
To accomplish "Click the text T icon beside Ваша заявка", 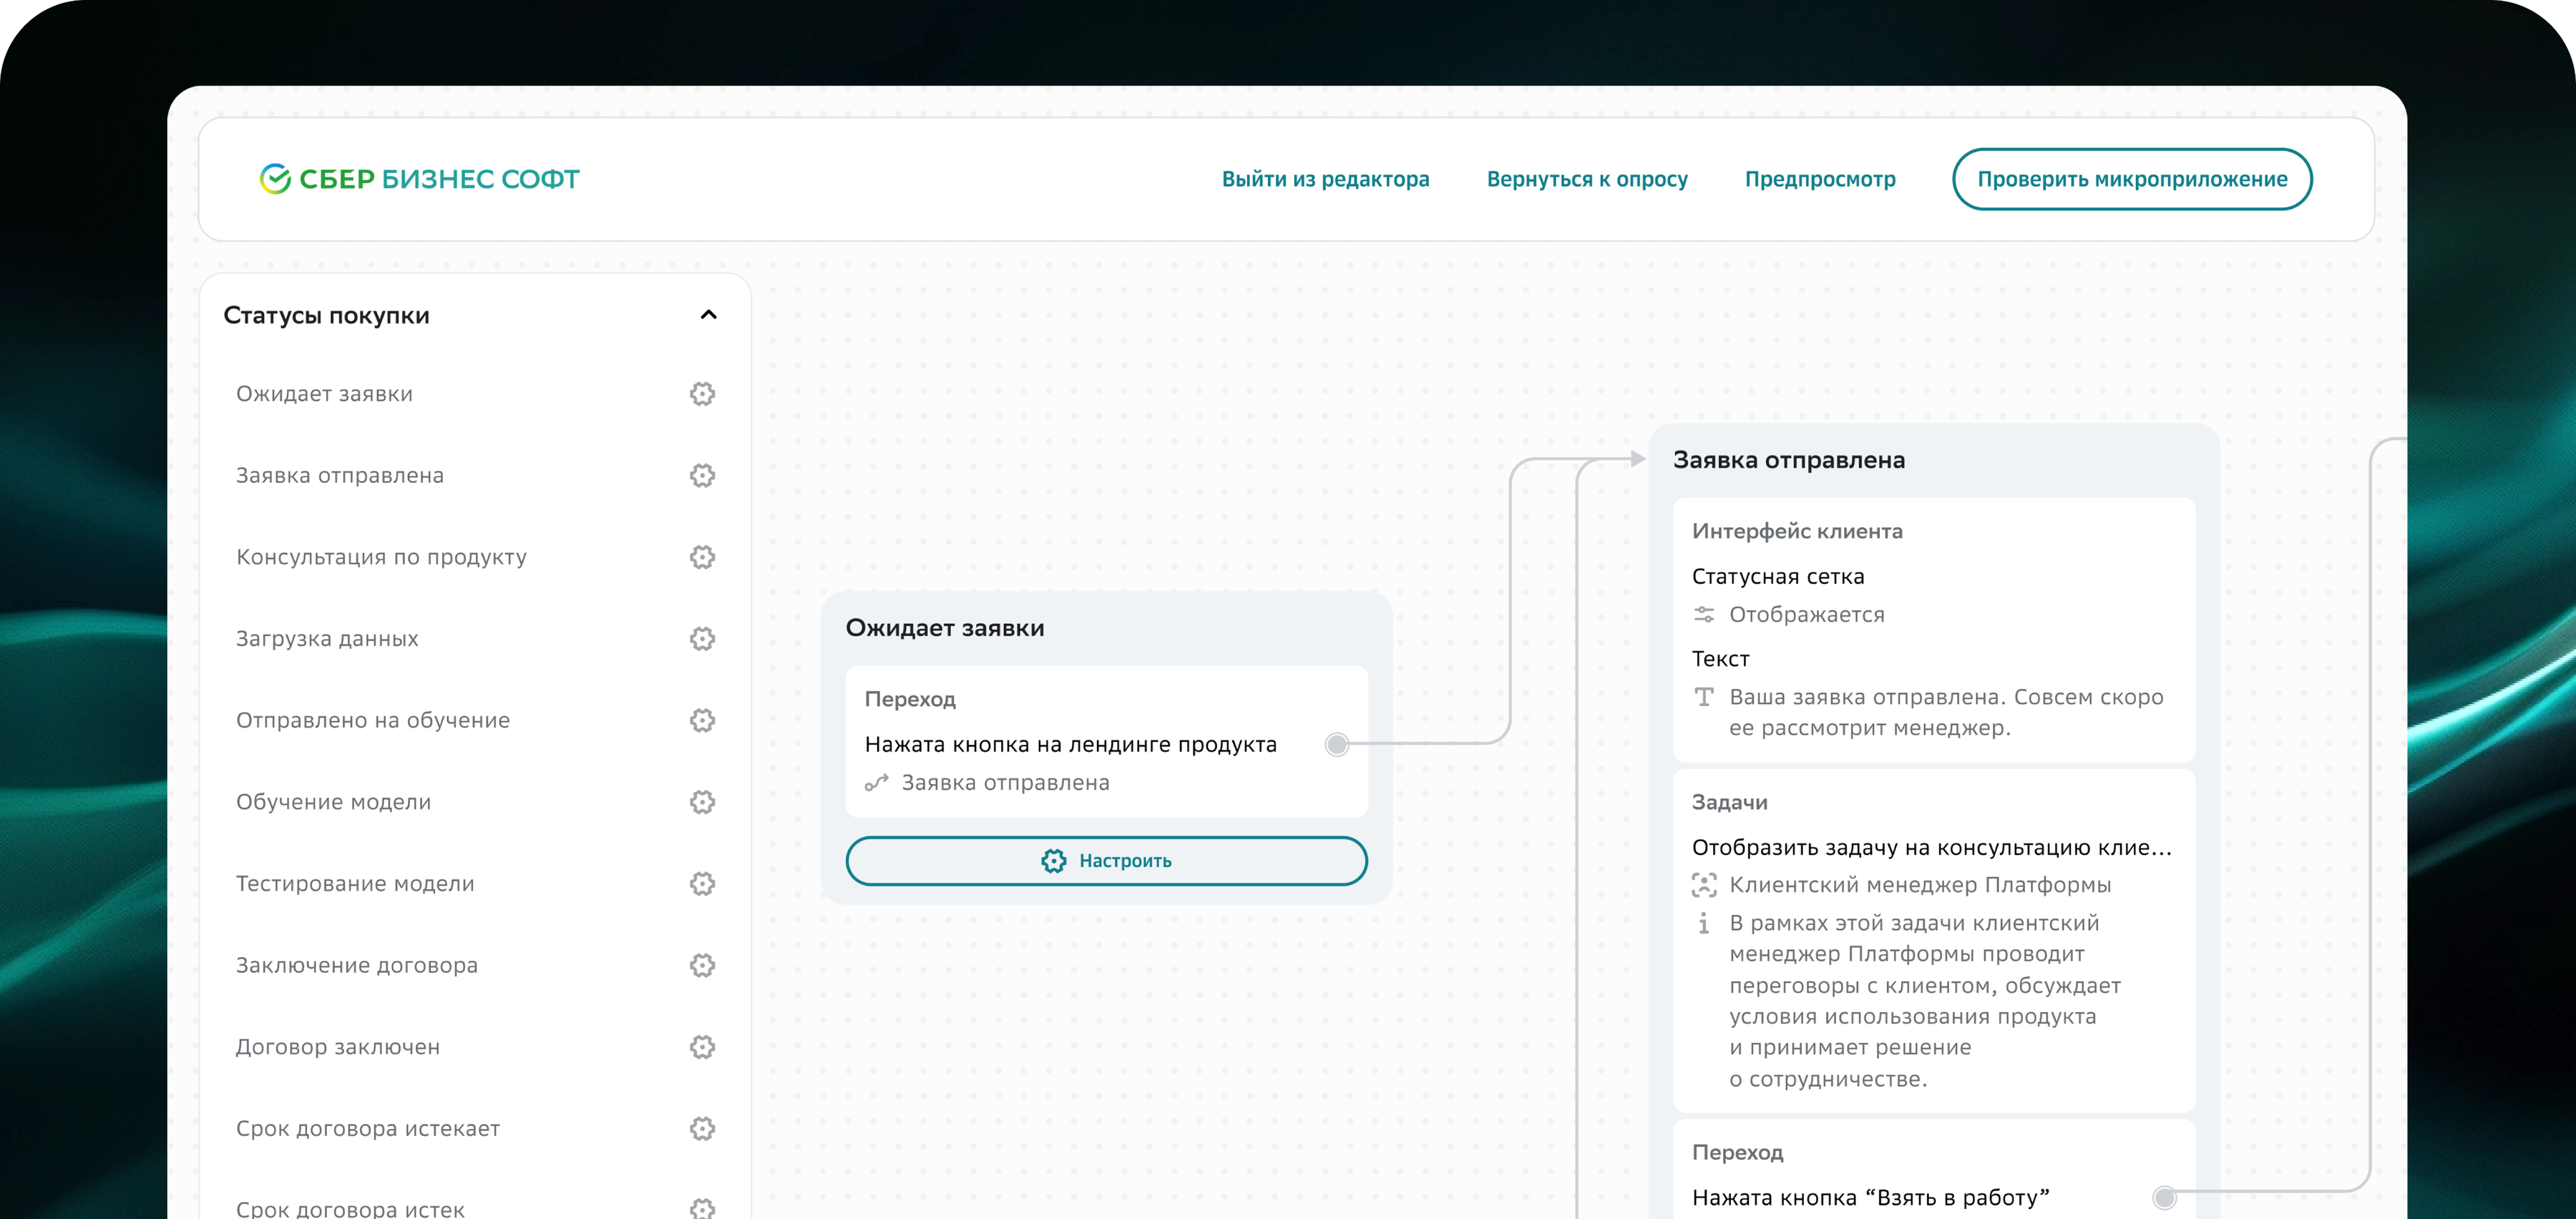I will click(x=1704, y=697).
